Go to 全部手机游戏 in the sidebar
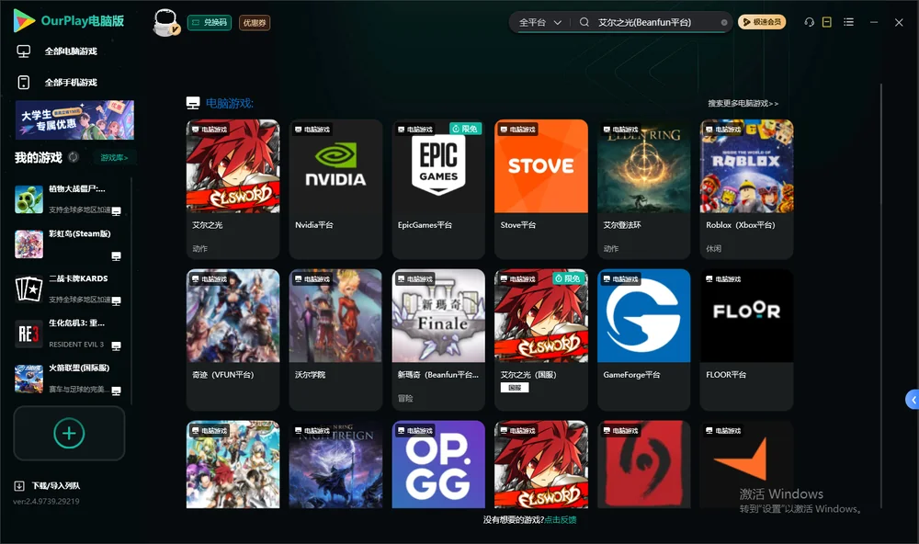Screen dimensions: 919x544 pos(57,82)
